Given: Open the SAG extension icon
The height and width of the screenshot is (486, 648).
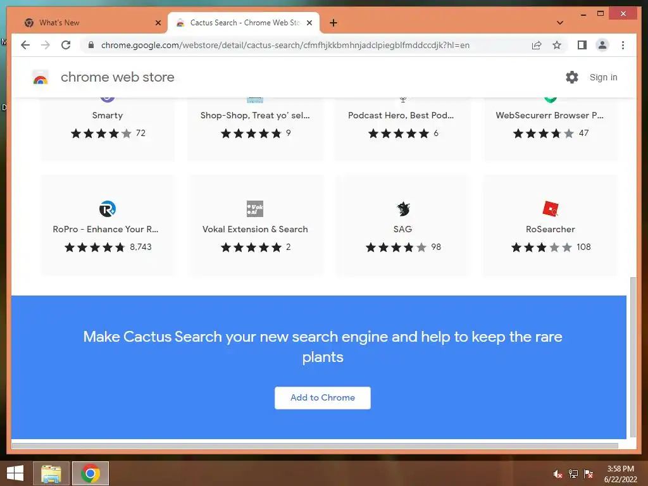Looking at the screenshot, I should pyautogui.click(x=403, y=209).
